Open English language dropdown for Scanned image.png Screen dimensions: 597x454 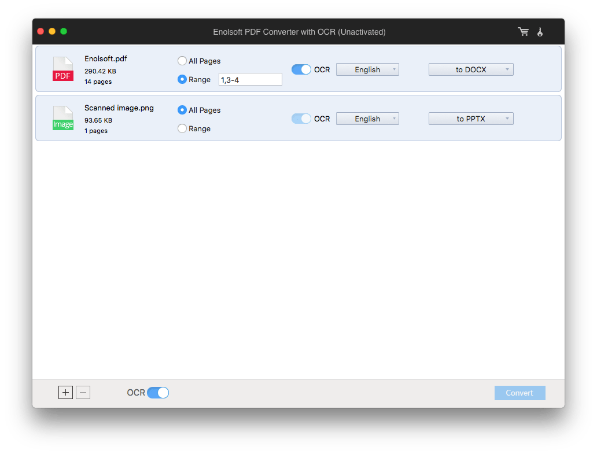click(367, 119)
